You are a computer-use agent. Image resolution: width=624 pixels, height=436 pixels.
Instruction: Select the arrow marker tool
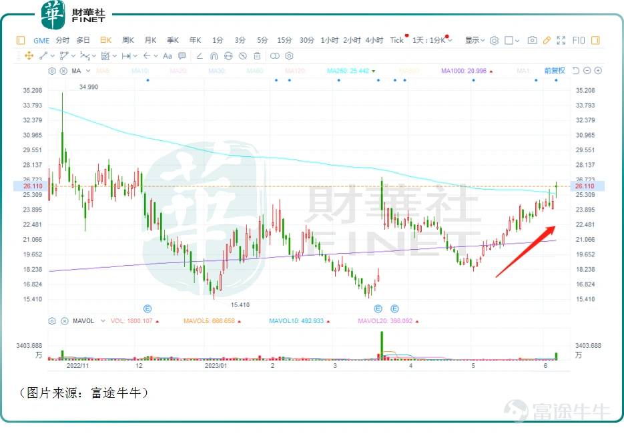click(x=147, y=55)
